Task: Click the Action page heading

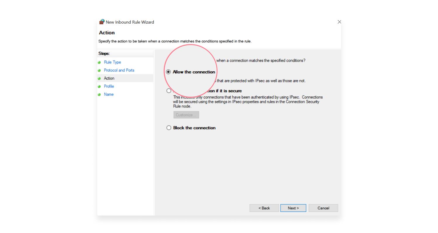Action: (107, 33)
